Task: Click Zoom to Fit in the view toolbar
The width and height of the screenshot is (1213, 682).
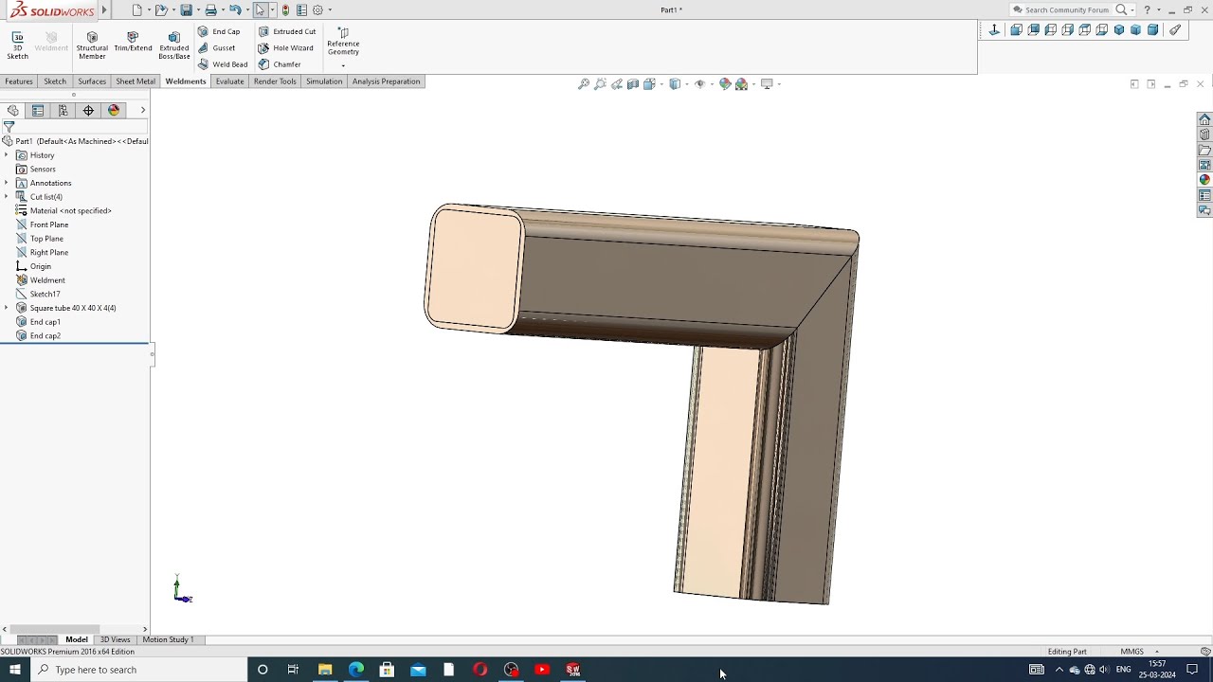Action: 584,84
